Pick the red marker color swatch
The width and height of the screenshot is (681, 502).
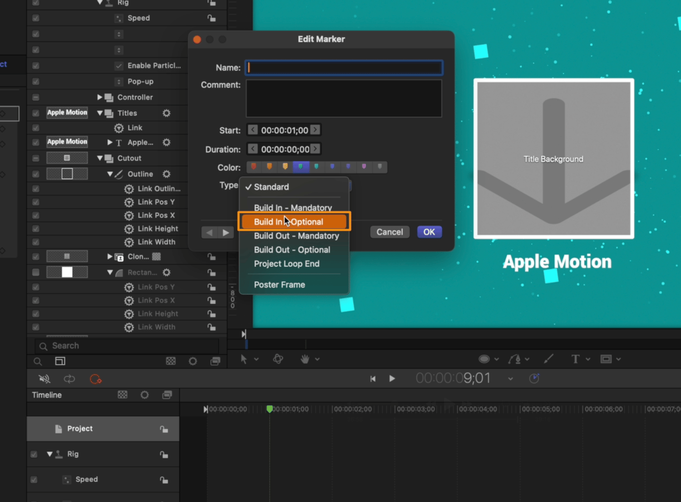pyautogui.click(x=254, y=167)
